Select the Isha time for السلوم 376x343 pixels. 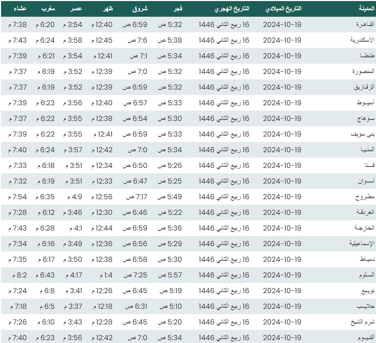coord(17,275)
